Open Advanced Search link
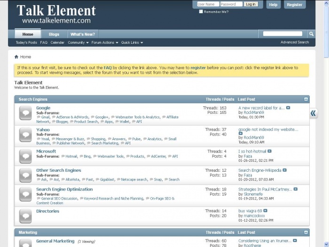 (295, 42)
